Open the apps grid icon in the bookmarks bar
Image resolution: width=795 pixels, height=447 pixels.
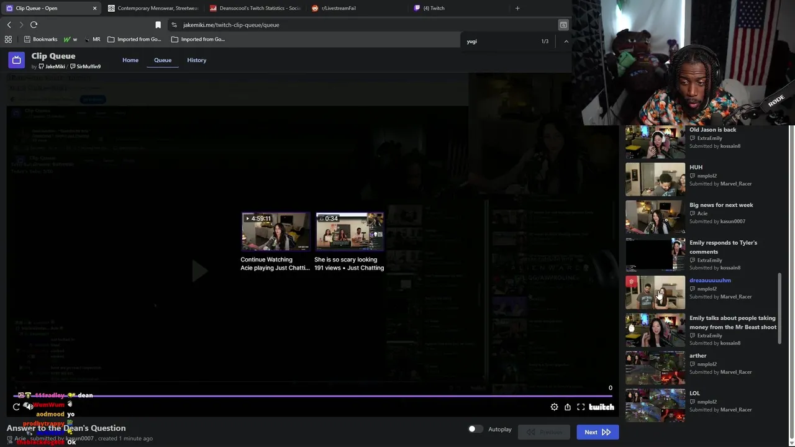pyautogui.click(x=8, y=39)
